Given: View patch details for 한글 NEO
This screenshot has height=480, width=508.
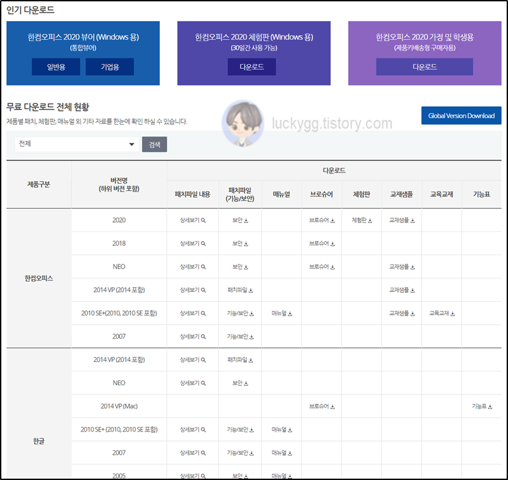Looking at the screenshot, I should (193, 383).
